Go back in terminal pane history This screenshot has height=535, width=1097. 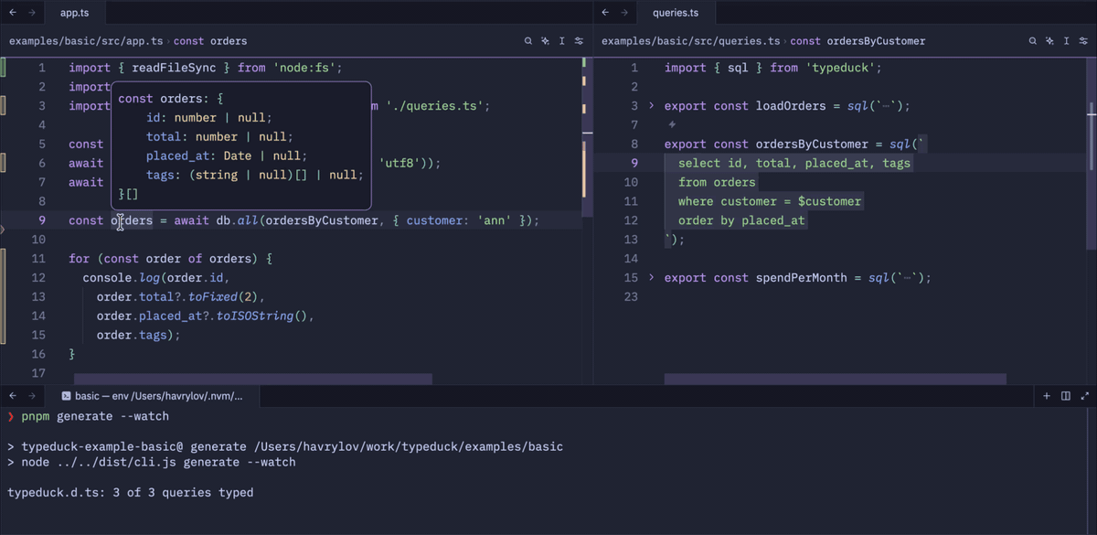click(12, 396)
